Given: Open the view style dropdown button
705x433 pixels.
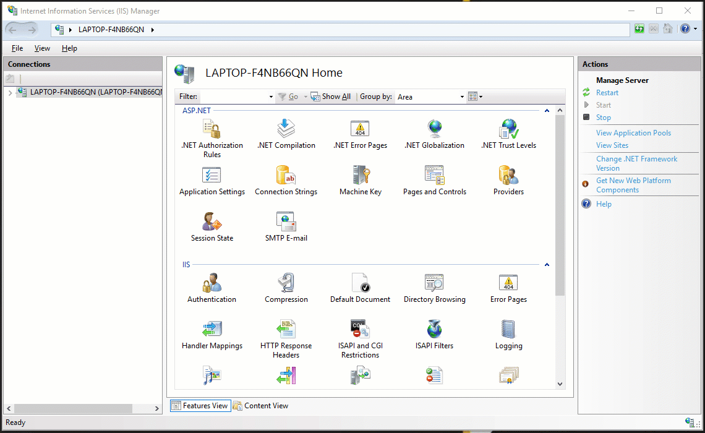Looking at the screenshot, I should pos(475,96).
